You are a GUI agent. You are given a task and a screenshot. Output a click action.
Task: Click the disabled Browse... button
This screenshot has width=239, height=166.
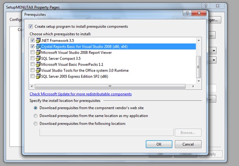pos(188,133)
